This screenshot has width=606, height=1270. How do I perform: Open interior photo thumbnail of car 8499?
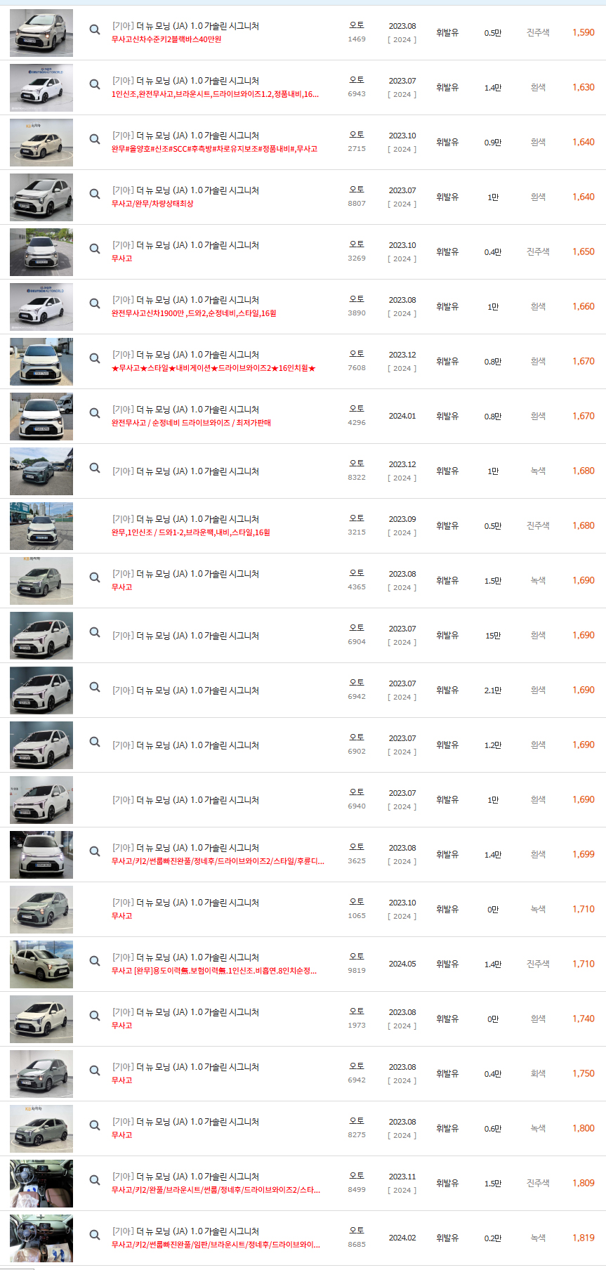41,1184
